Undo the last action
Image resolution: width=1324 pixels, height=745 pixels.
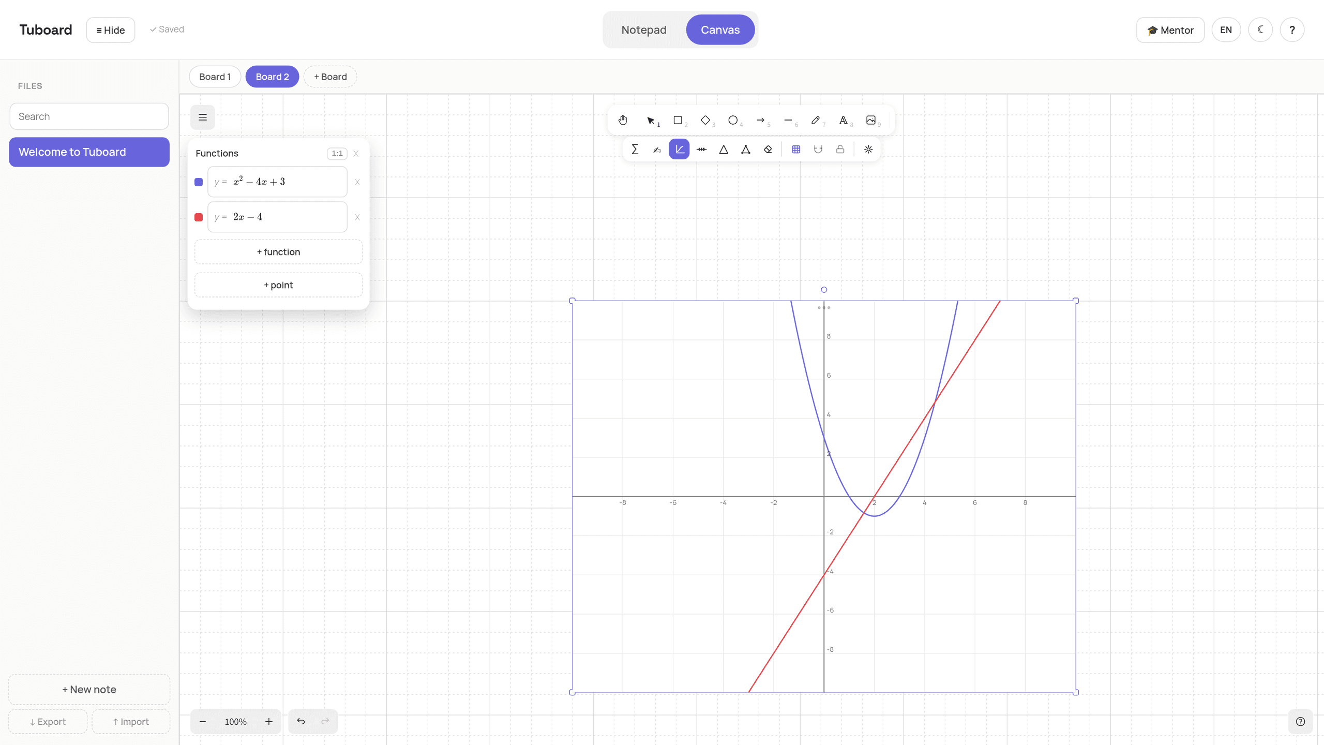[301, 721]
